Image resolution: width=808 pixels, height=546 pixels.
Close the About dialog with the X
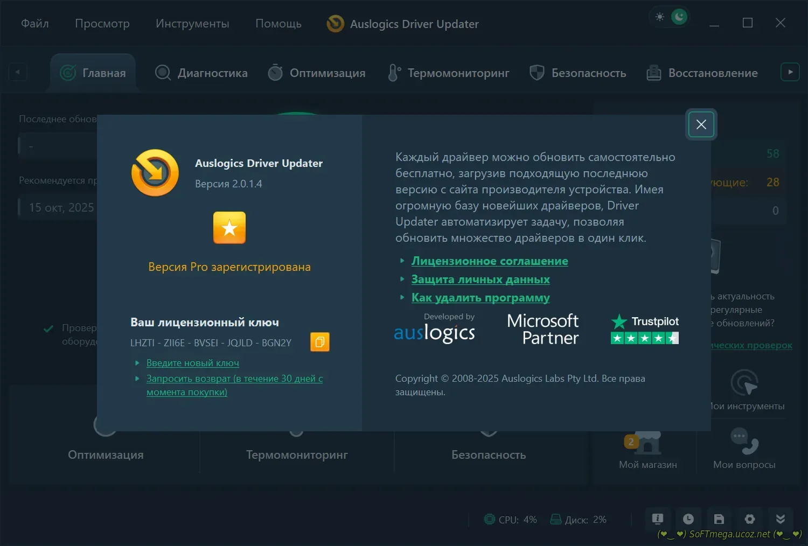tap(701, 124)
